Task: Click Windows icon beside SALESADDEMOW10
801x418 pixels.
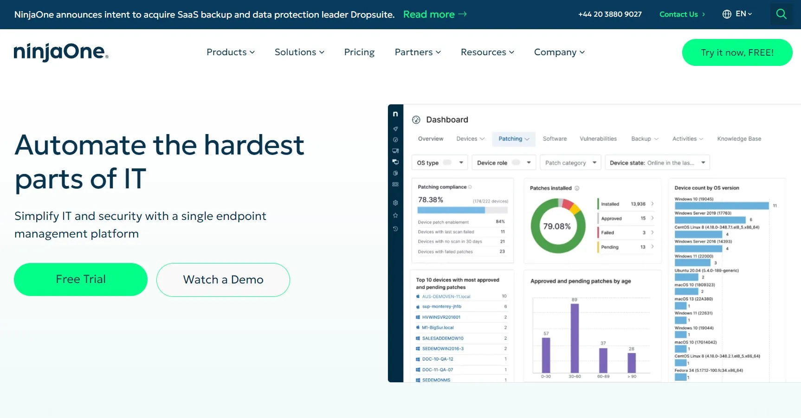Action: [418, 338]
